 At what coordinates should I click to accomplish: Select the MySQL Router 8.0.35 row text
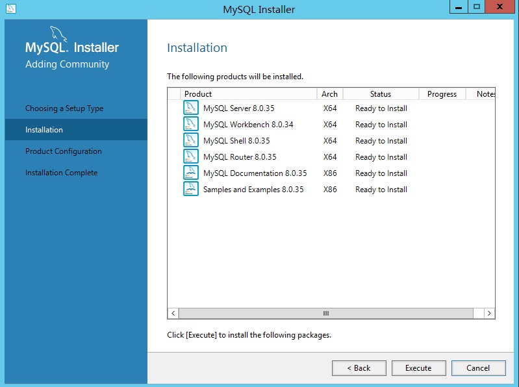240,156
